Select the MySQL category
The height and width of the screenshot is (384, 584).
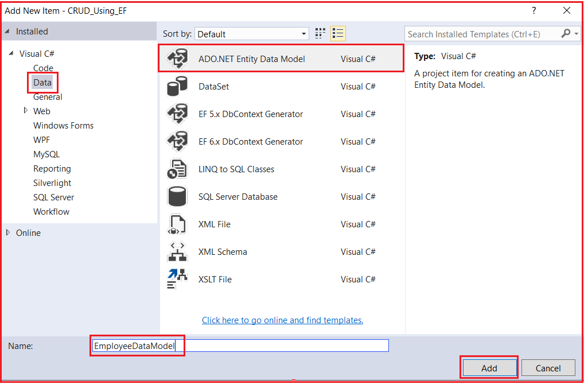pos(46,154)
